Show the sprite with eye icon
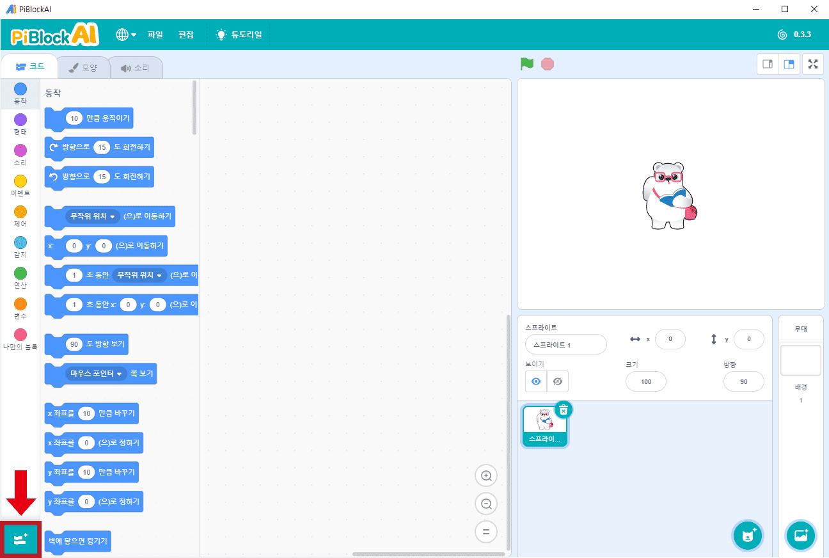829x558 pixels. [536, 381]
